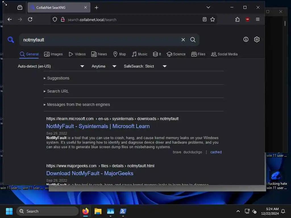
Task: Open the notifications bell icon
Action: point(283,211)
